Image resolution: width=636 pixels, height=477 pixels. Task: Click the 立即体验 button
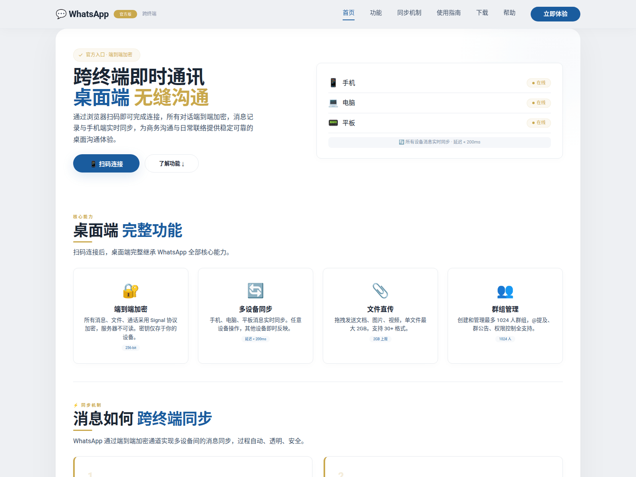[x=555, y=14]
